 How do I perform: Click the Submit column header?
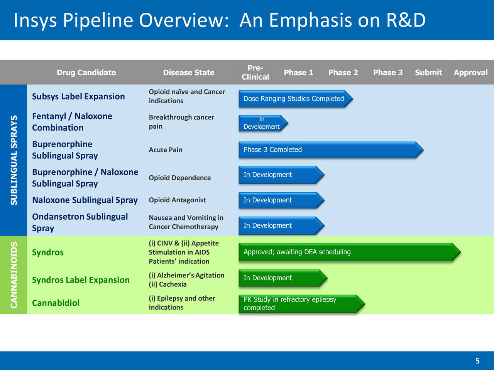[428, 72]
